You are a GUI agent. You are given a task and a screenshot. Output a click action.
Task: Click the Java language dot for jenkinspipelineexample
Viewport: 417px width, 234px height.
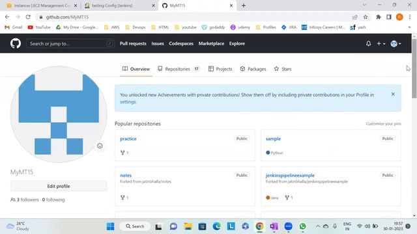coord(268,198)
